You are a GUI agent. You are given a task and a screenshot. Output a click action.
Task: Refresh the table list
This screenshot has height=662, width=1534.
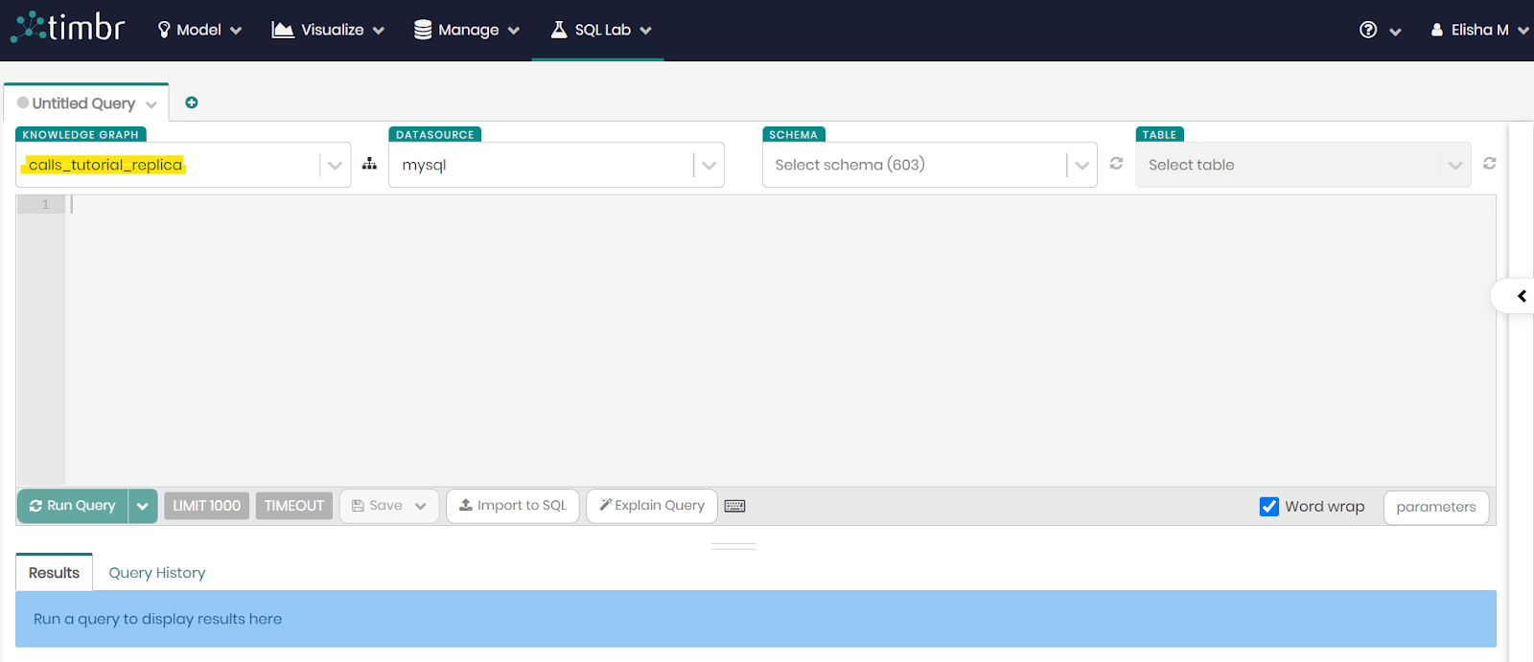point(1489,164)
